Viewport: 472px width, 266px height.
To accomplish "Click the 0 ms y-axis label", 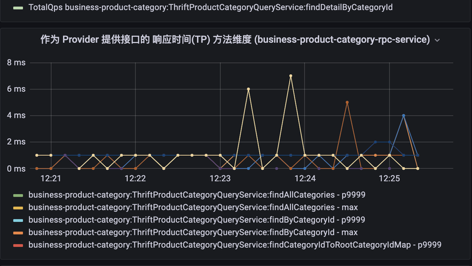I will click(17, 169).
